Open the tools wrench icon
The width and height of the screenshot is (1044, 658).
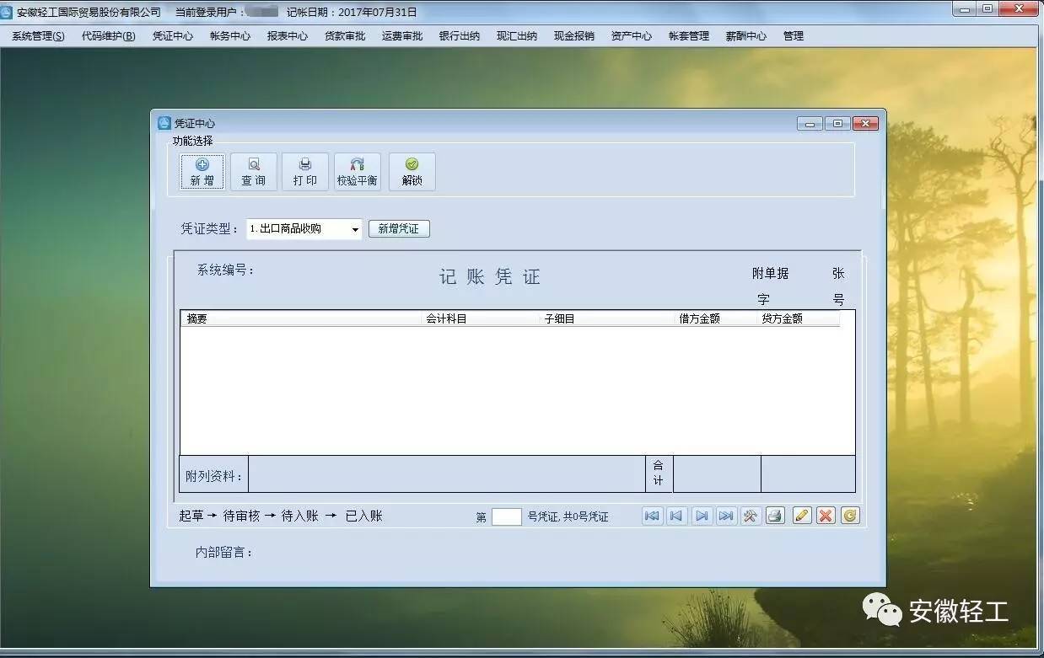[x=751, y=516]
